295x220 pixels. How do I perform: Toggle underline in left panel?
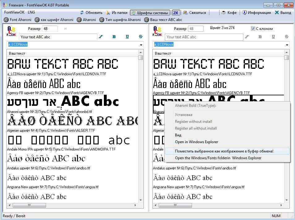(x=127, y=37)
